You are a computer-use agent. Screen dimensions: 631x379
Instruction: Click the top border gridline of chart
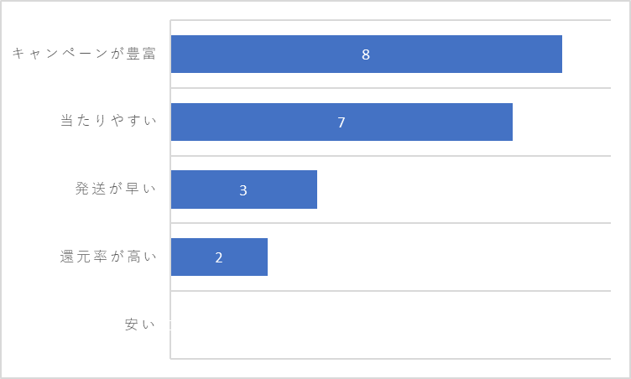point(390,20)
